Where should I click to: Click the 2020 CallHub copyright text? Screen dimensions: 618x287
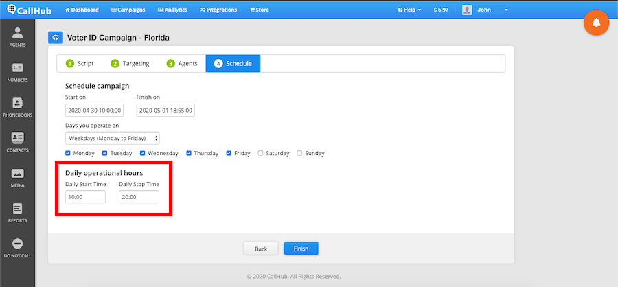294,277
